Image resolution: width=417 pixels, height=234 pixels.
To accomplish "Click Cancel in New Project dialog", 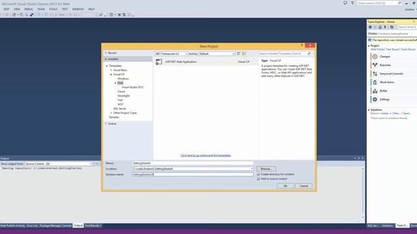I will [x=304, y=186].
